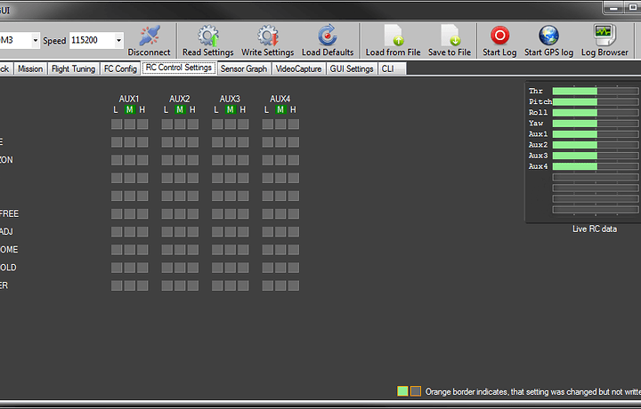This screenshot has width=641, height=409.
Task: Click the Disconnect plug icon
Action: click(150, 36)
